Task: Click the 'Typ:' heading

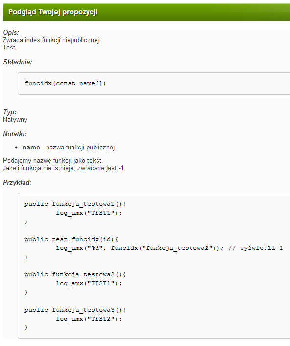Action: (10, 112)
